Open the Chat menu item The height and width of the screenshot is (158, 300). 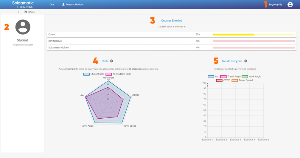tap(52, 5)
